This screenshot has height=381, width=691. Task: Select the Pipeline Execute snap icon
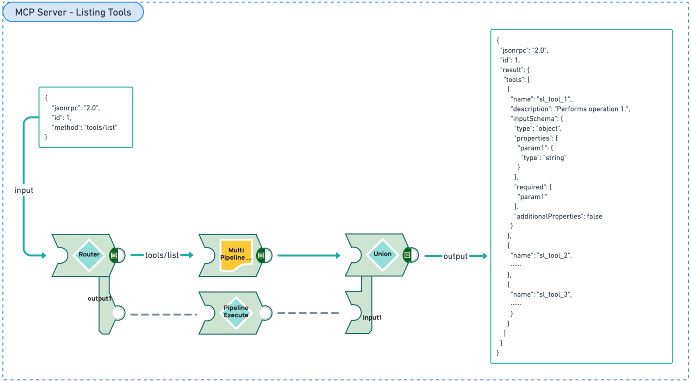(236, 312)
